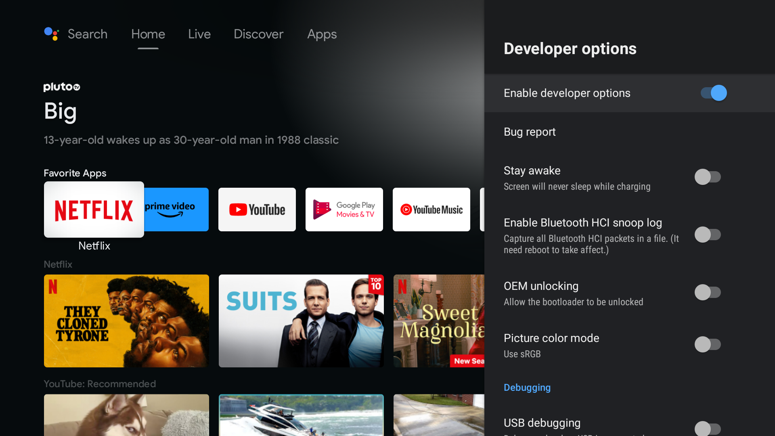
Task: Open They Cloned Tyrone thumbnail
Action: [x=126, y=321]
